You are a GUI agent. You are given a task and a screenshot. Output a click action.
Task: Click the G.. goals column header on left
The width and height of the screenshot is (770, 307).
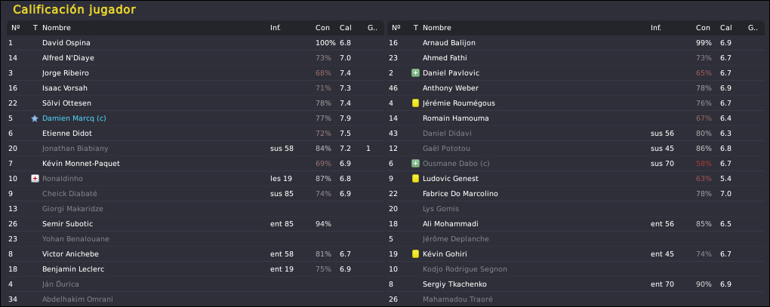(x=373, y=28)
